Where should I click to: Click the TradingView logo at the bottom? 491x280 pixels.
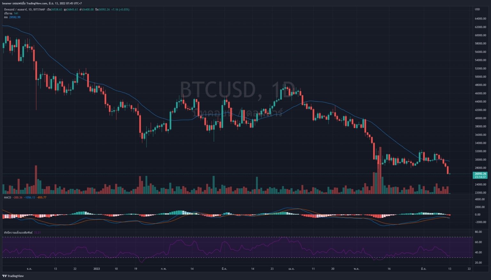coord(13,276)
